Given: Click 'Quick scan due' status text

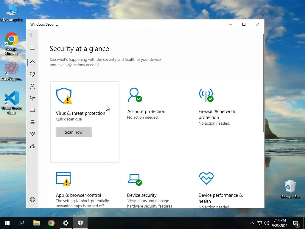Looking at the screenshot, I should (69, 119).
